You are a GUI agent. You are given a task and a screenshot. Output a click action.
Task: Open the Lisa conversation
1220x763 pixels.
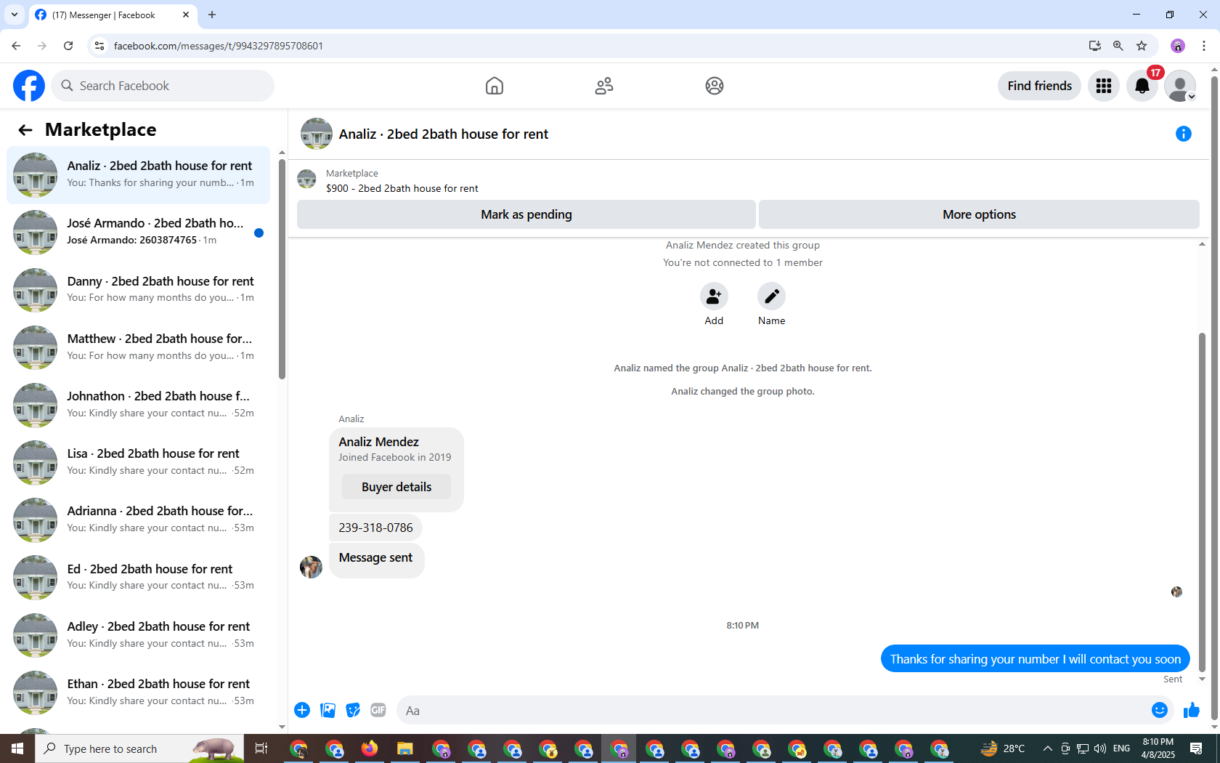(x=138, y=462)
